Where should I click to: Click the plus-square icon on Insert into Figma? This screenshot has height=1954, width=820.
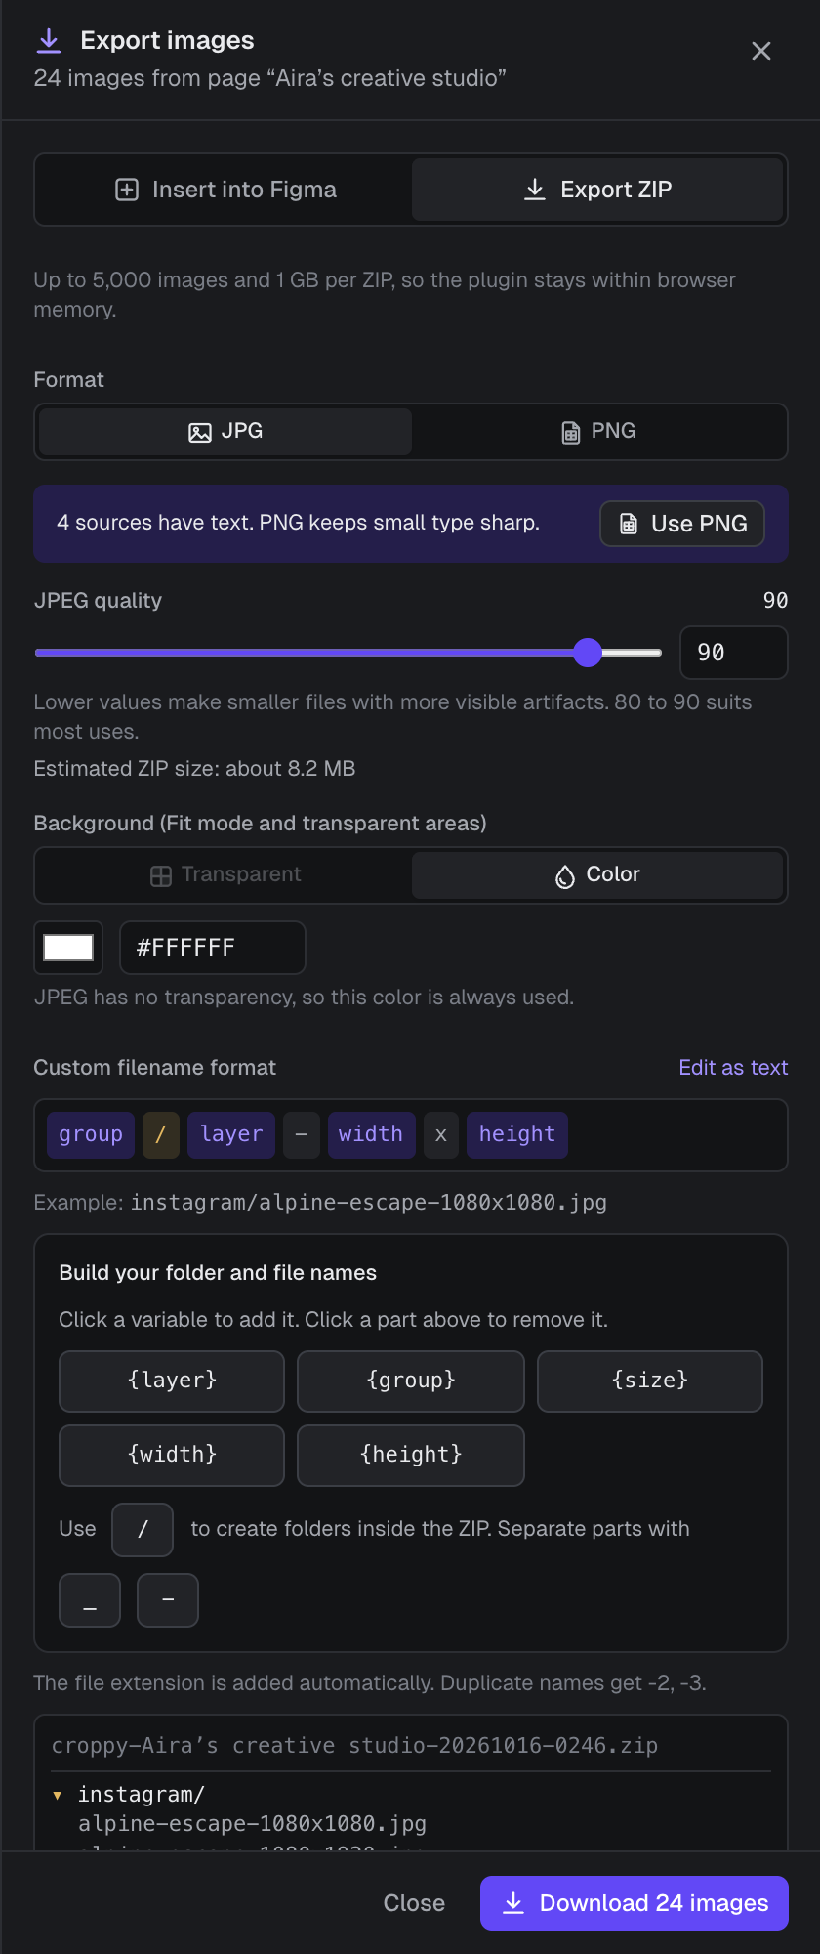point(127,190)
